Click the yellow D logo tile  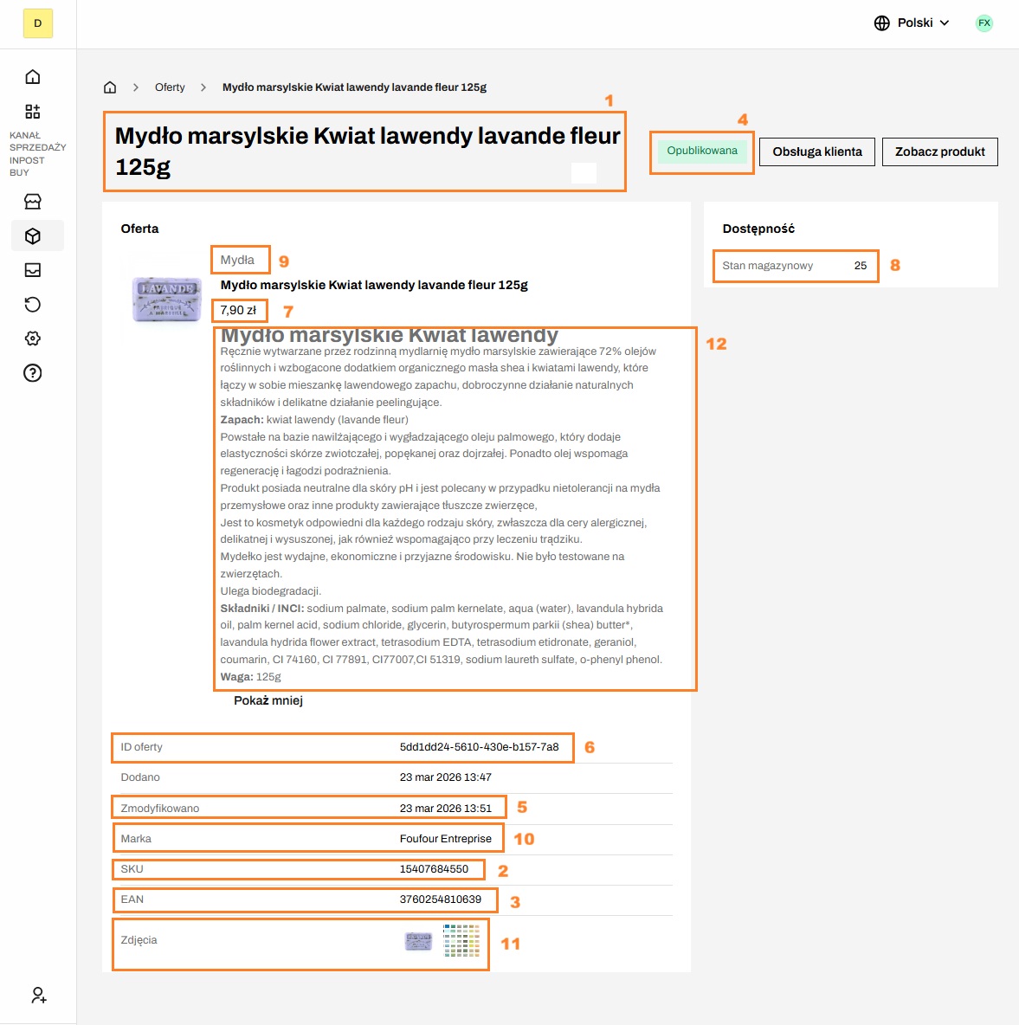click(x=38, y=23)
